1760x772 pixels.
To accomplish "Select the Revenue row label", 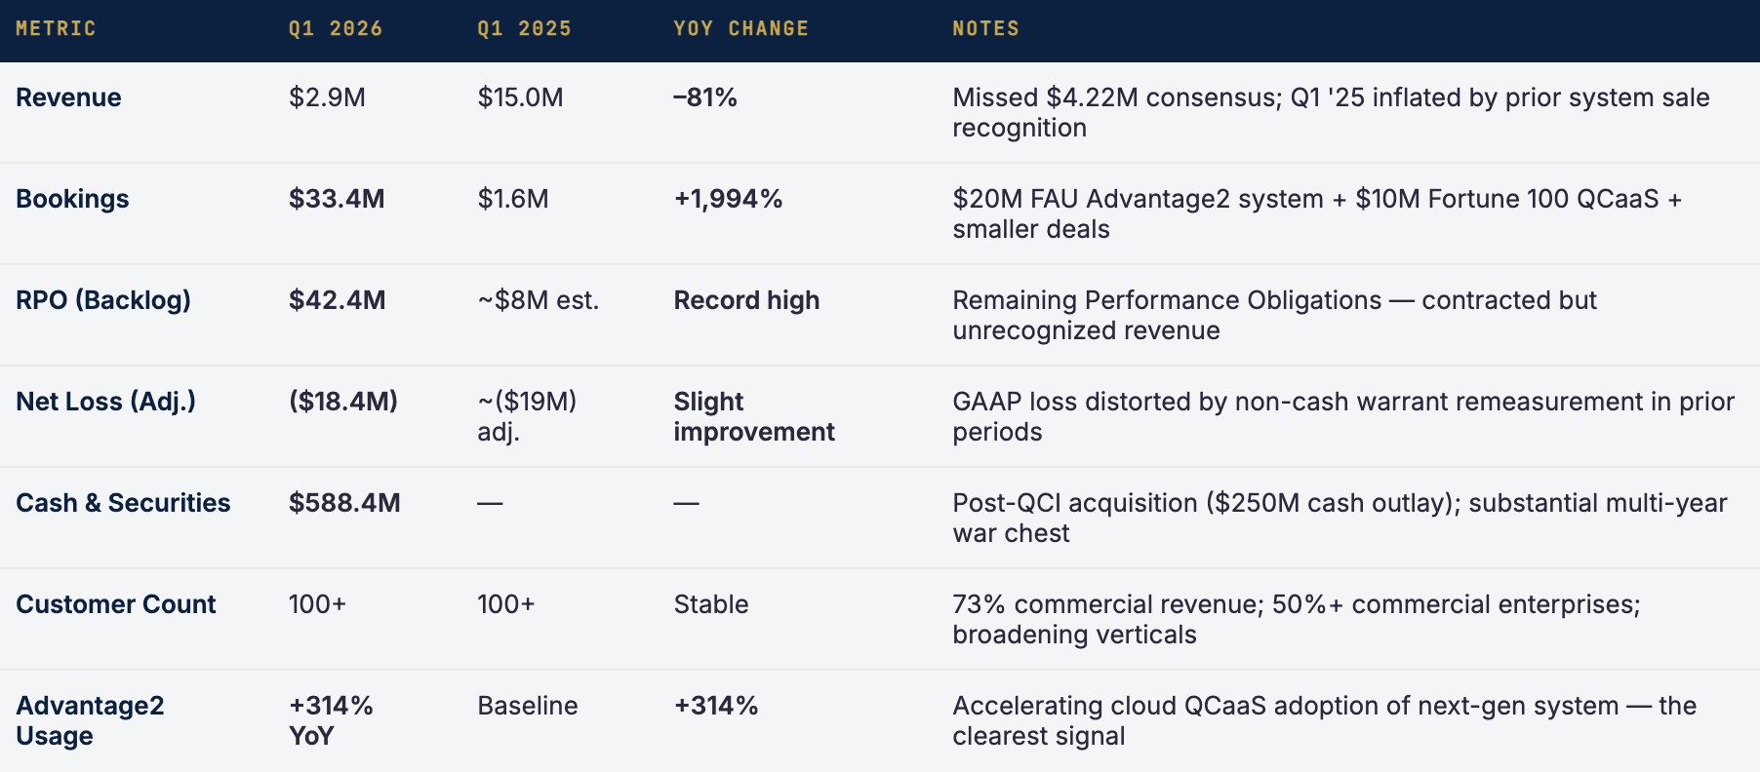I will [x=68, y=97].
